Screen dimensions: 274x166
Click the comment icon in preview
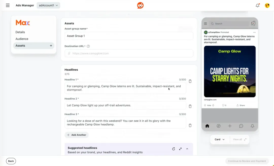point(223,105)
